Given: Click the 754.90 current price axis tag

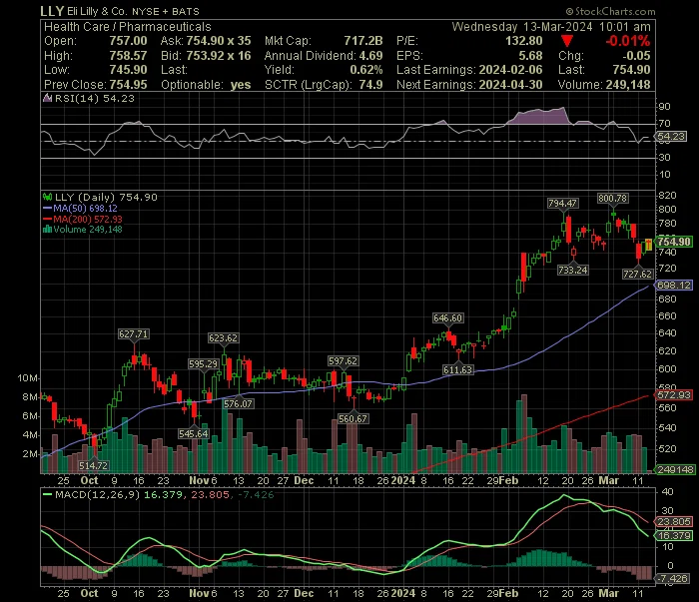Looking at the screenshot, I should [x=674, y=242].
